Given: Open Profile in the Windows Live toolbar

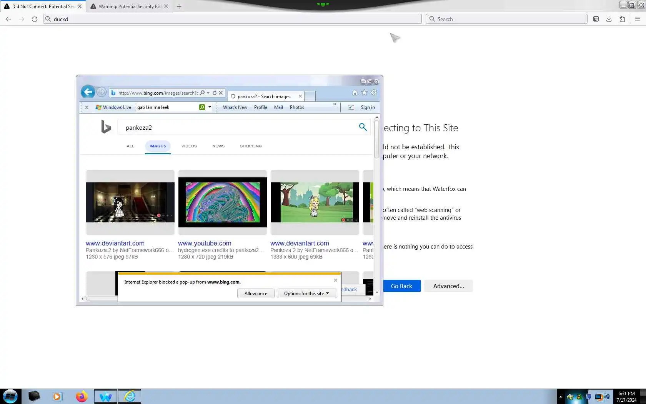Looking at the screenshot, I should click(261, 107).
